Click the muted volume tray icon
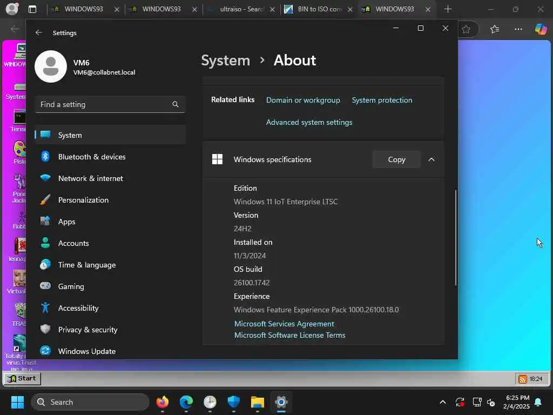This screenshot has width=553, height=415. (x=491, y=402)
